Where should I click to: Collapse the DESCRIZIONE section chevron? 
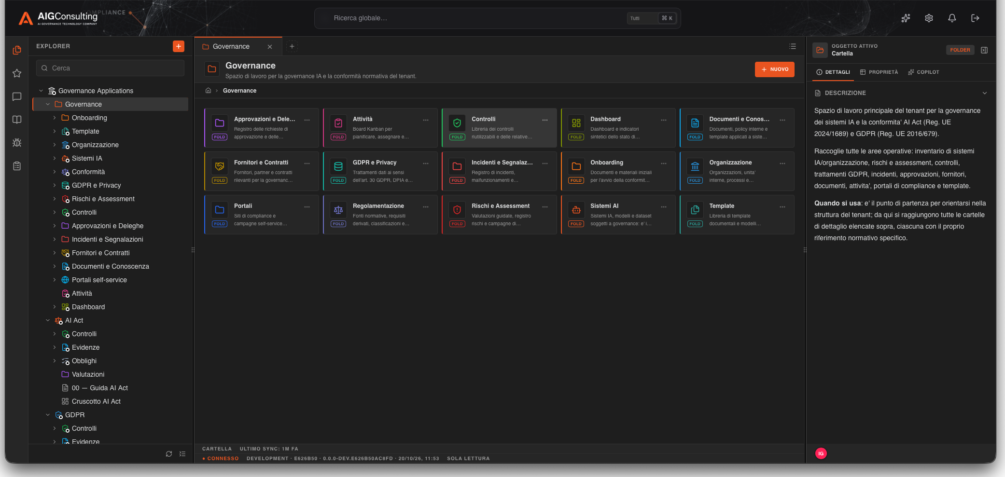point(985,93)
